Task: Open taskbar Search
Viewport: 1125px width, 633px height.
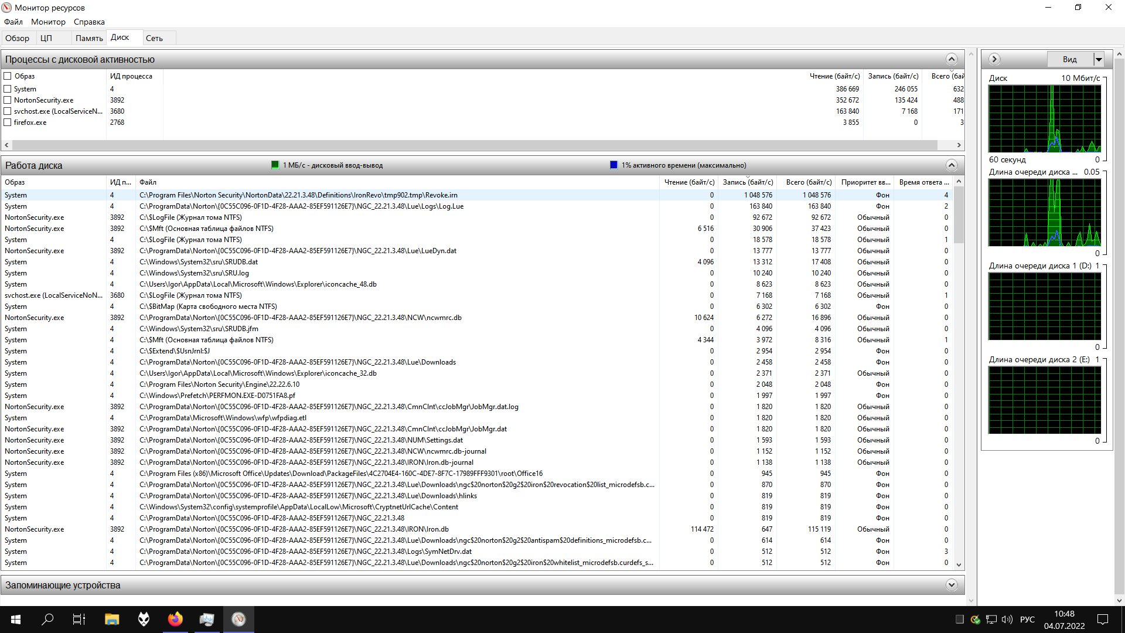Action: [x=47, y=619]
